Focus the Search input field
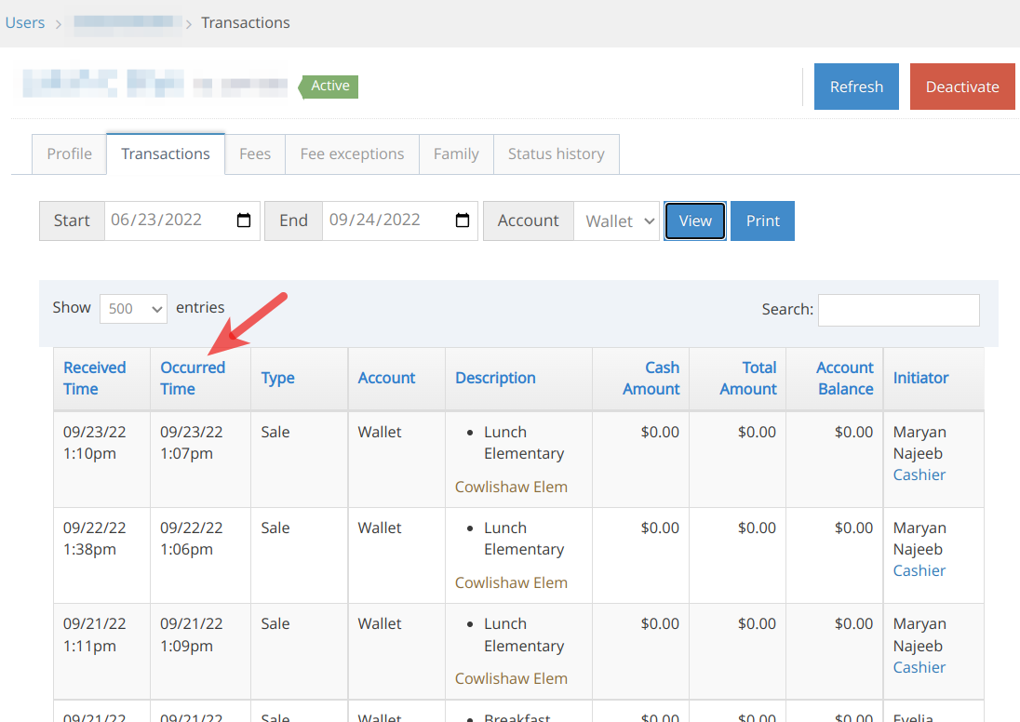 click(x=898, y=310)
